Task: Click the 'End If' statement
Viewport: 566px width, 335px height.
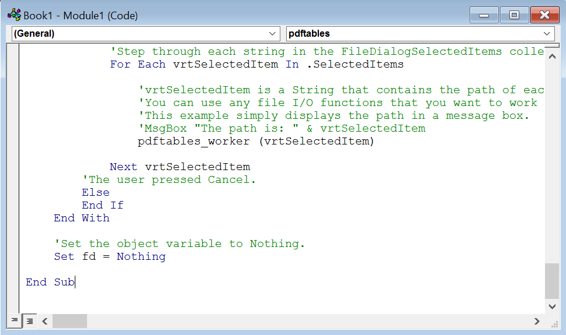Action: click(103, 205)
